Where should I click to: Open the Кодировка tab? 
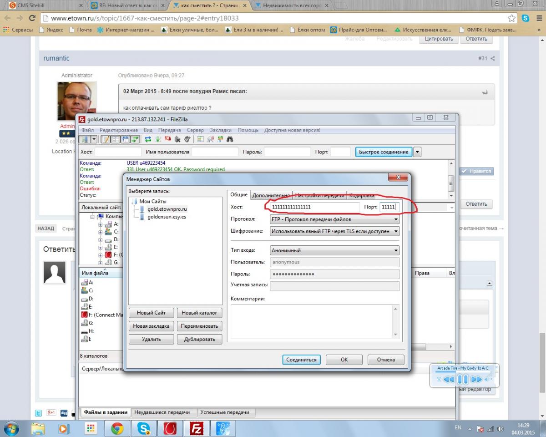(x=362, y=195)
